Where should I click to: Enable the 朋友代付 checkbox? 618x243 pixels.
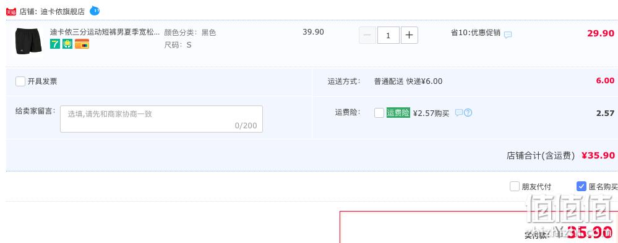514,186
